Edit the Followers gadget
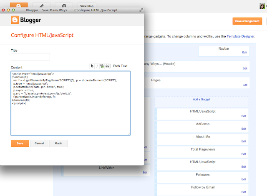 pos(244,179)
